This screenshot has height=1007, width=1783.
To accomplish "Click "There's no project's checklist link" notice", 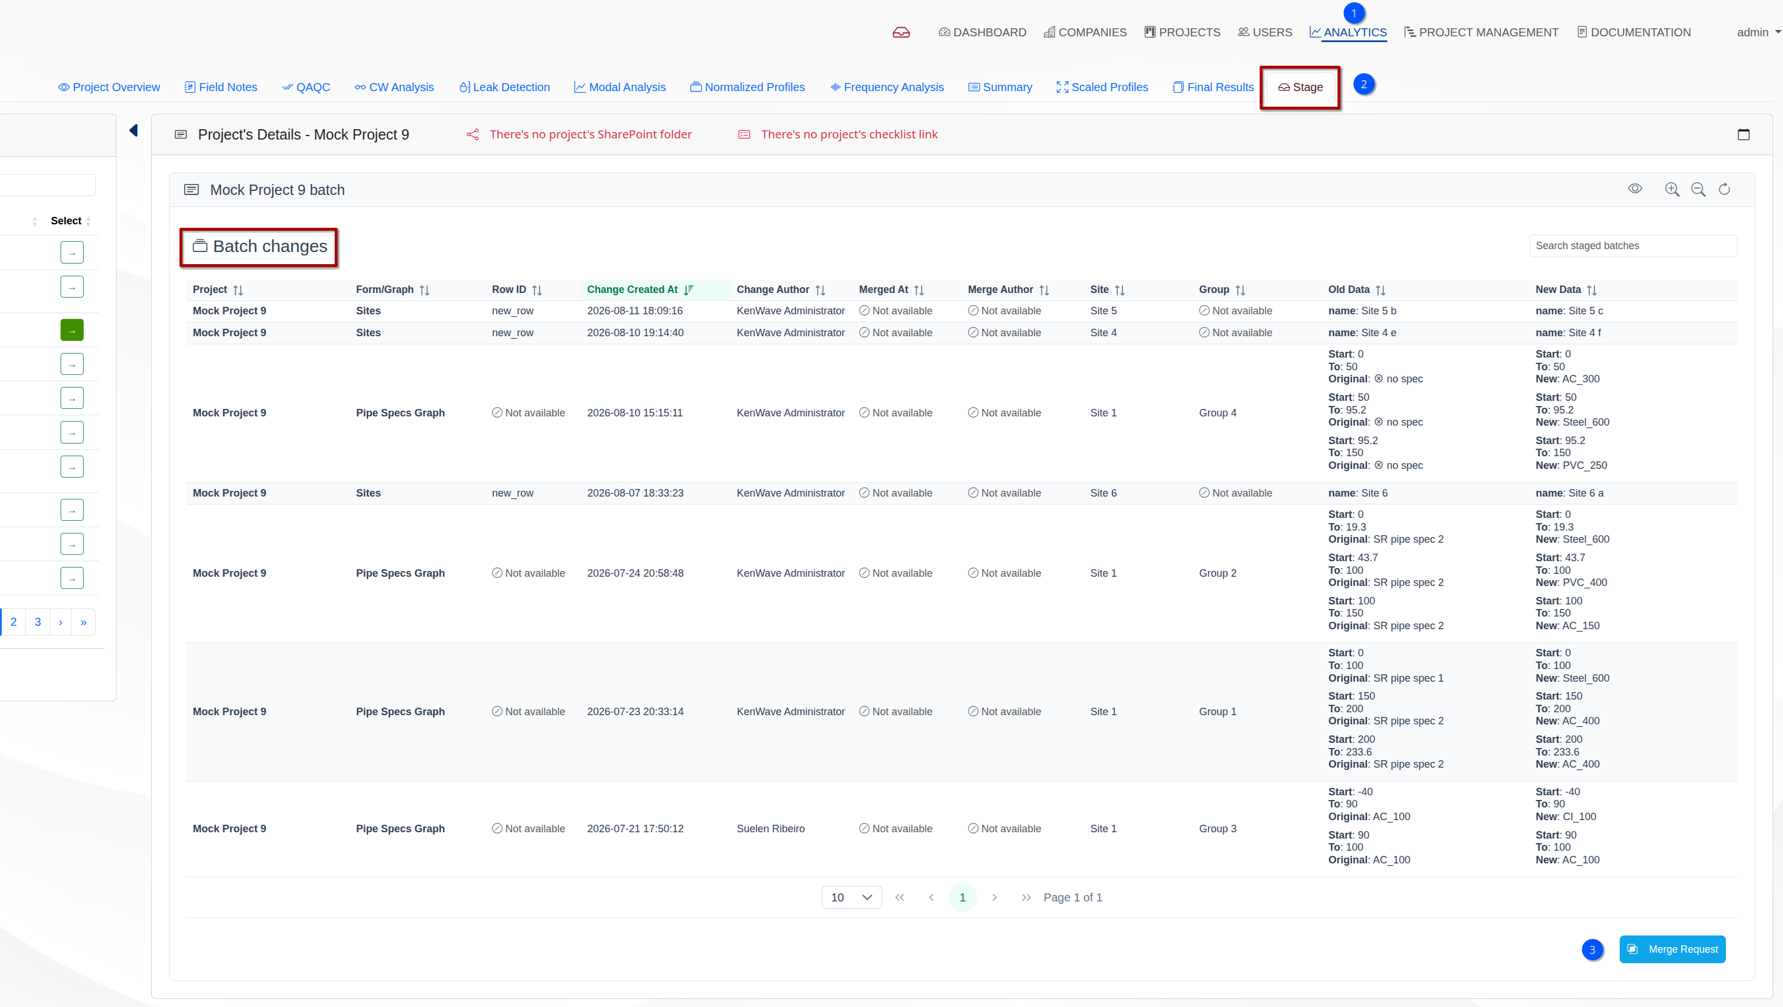I will point(849,134).
